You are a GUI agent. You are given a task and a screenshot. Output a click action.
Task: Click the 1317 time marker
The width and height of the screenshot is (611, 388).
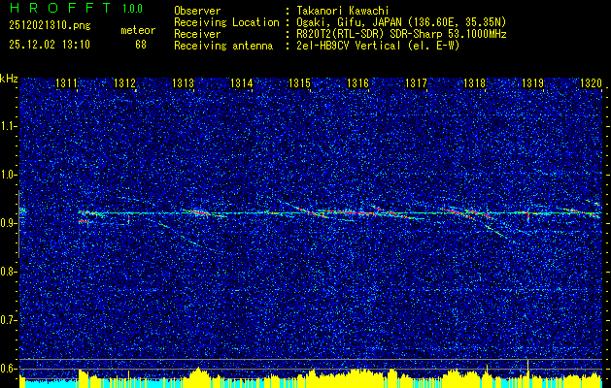pyautogui.click(x=417, y=82)
